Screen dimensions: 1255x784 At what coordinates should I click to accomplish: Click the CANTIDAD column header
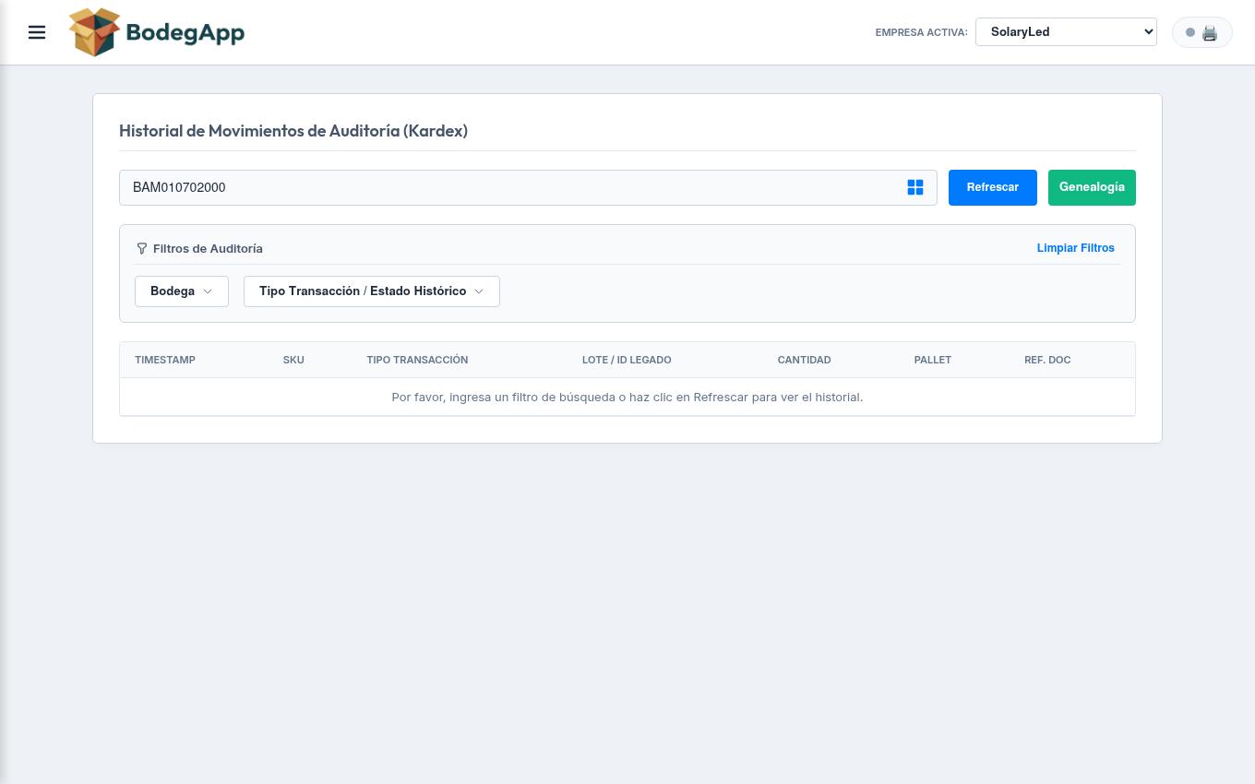click(x=804, y=360)
